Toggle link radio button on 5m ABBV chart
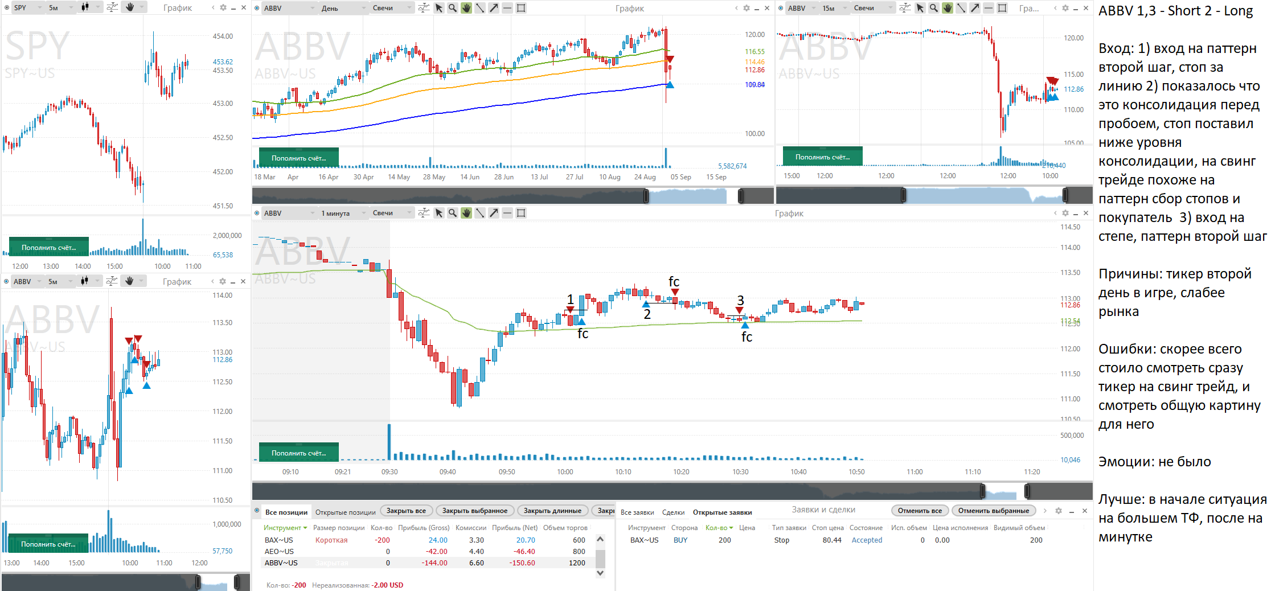1271x591 pixels. 7,281
